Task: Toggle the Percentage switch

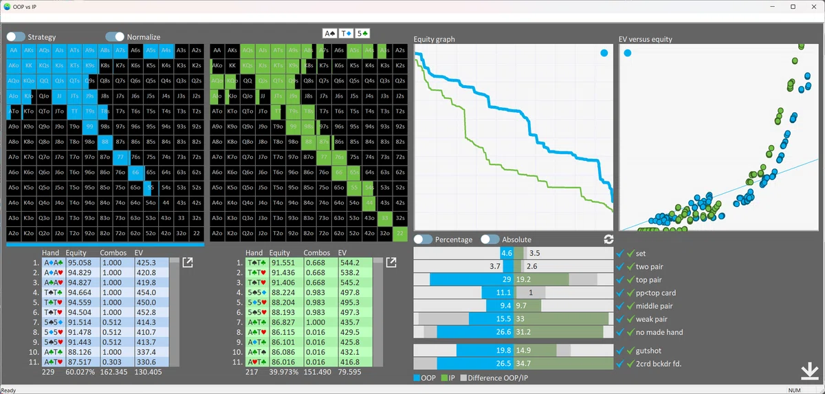Action: (423, 239)
